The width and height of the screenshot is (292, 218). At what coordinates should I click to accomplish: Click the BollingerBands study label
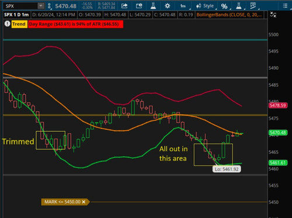coord(229,15)
